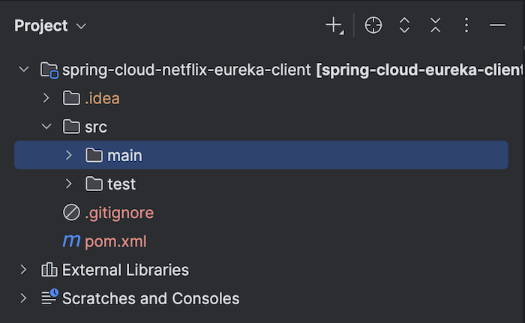Click the External Libraries icon

point(49,270)
